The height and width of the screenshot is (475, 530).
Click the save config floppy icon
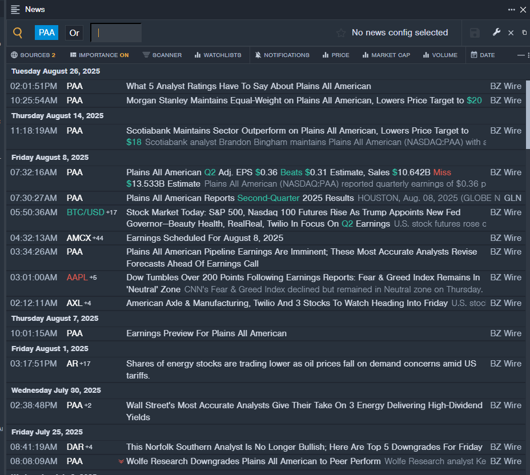(475, 33)
